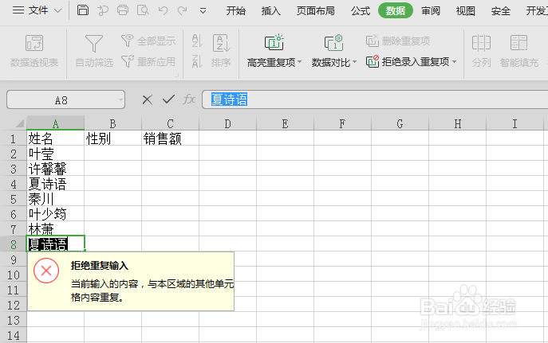
Task: Click the red error icon in tooltip
Action: (x=46, y=271)
